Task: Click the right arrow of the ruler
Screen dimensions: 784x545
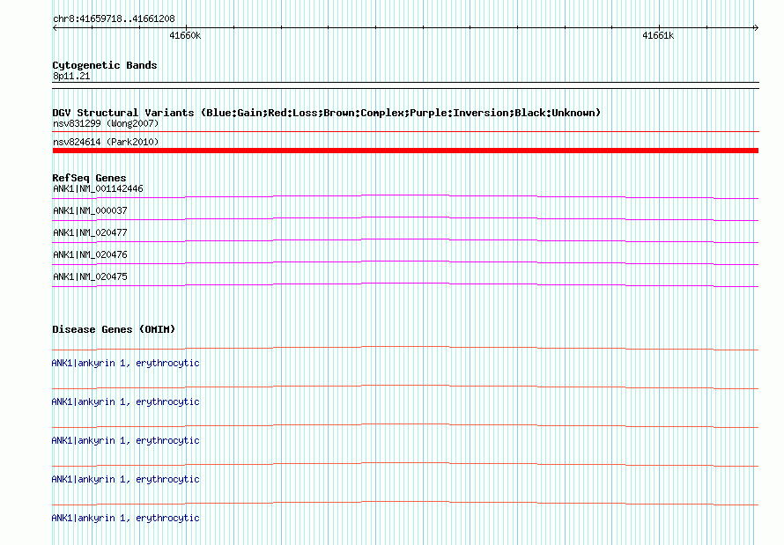Action: point(756,28)
